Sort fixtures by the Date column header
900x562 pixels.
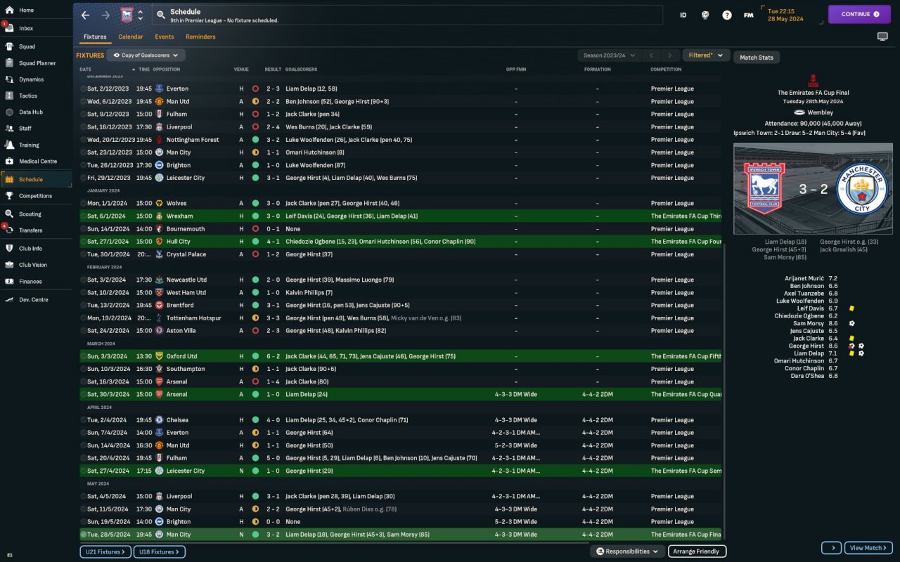click(86, 70)
